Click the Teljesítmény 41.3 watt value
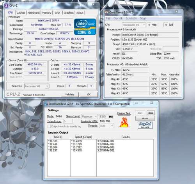 [x=135, y=75]
